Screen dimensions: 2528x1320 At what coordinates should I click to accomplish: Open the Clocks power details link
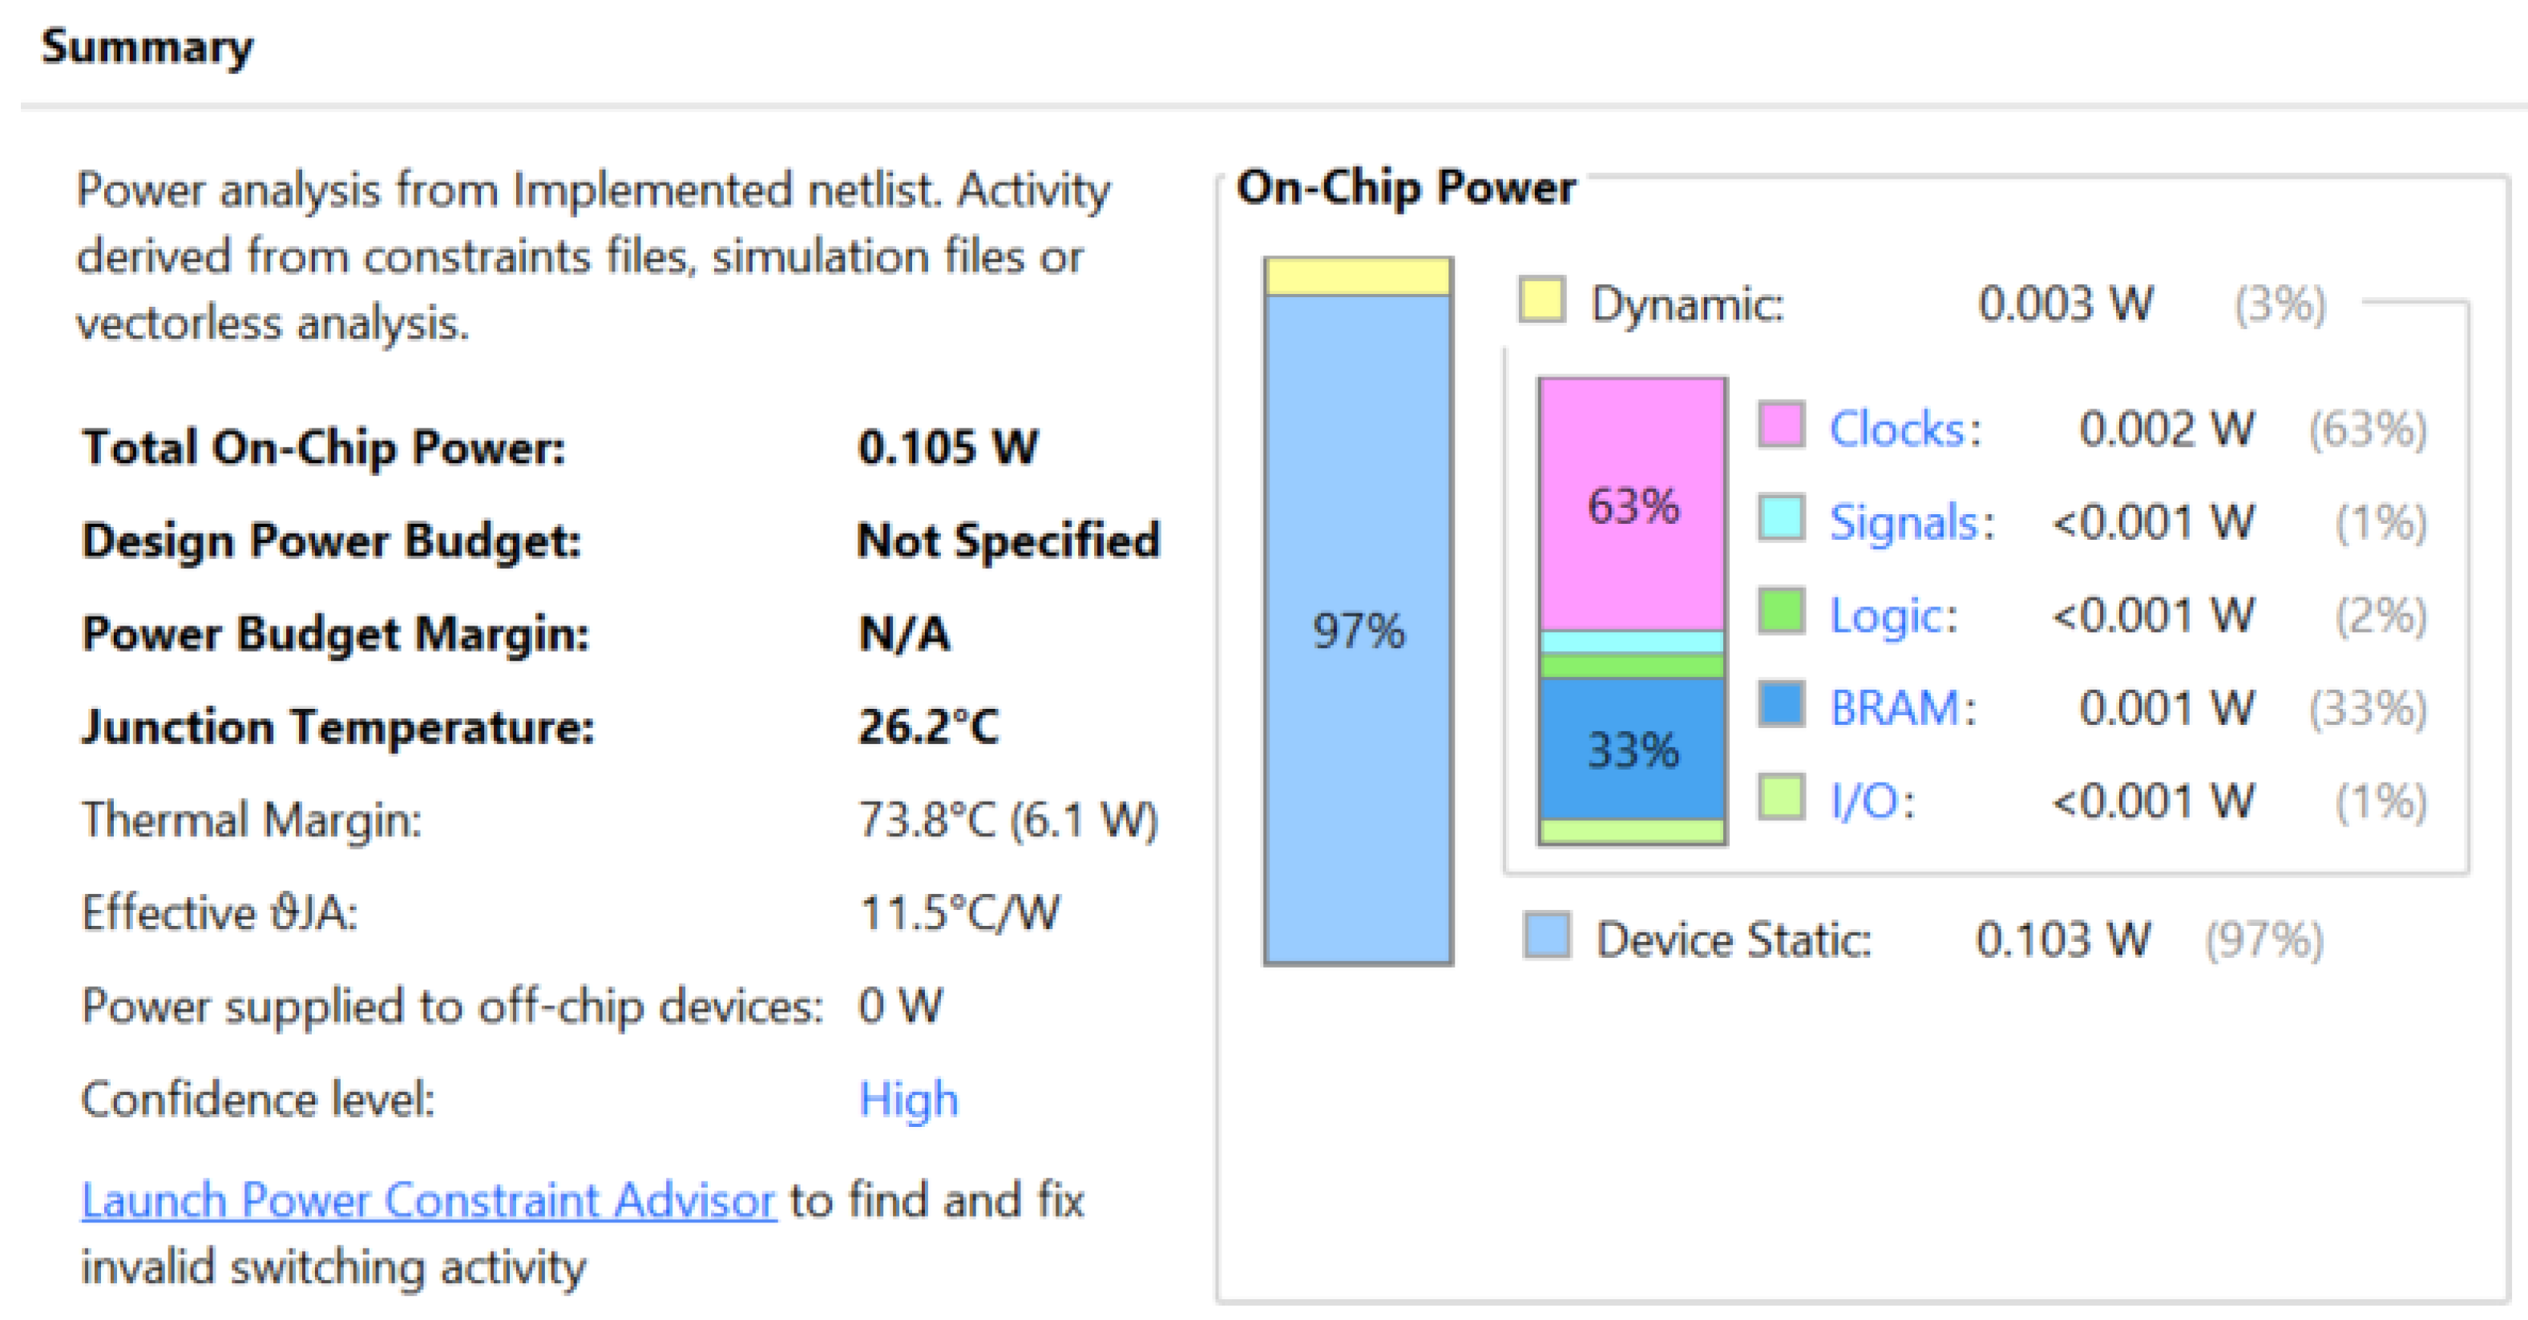coord(1897,429)
